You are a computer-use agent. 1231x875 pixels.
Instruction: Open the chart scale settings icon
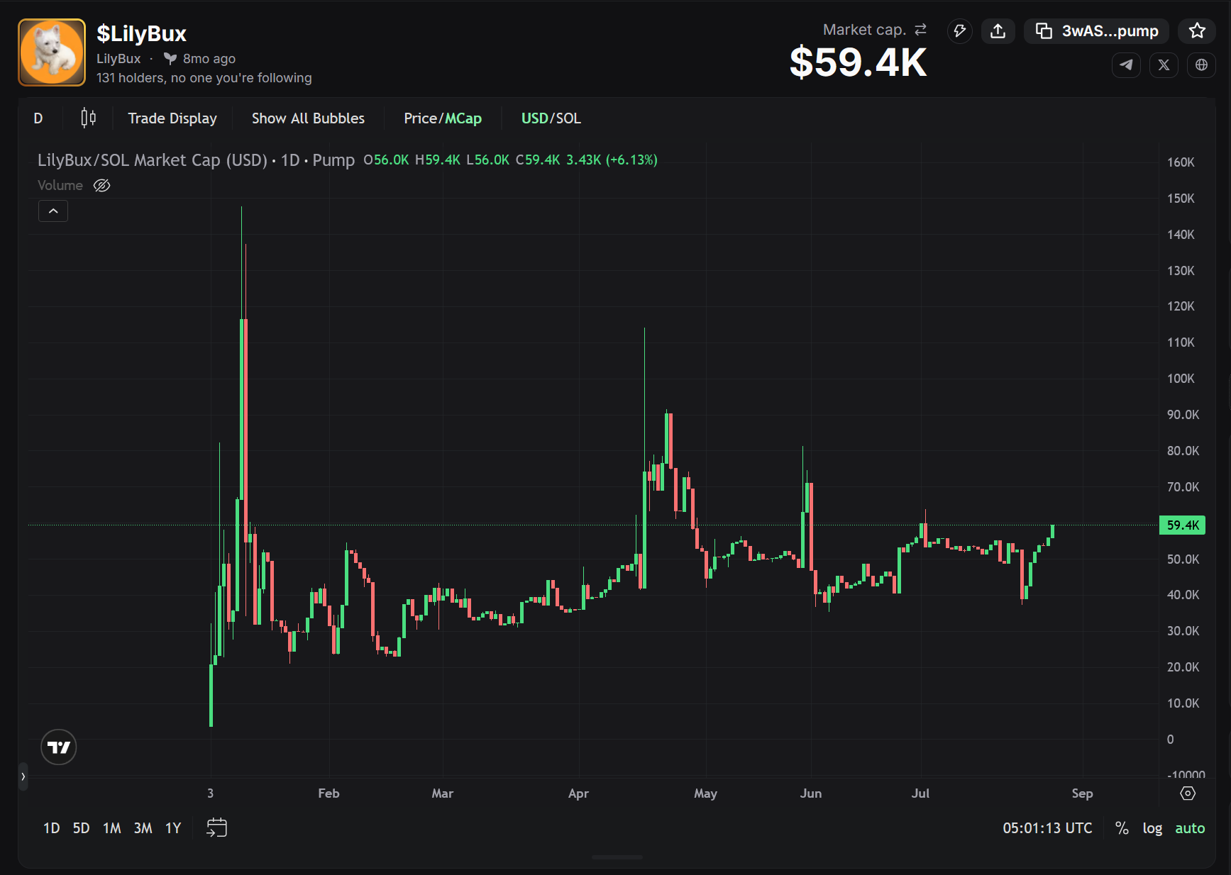(x=1188, y=793)
